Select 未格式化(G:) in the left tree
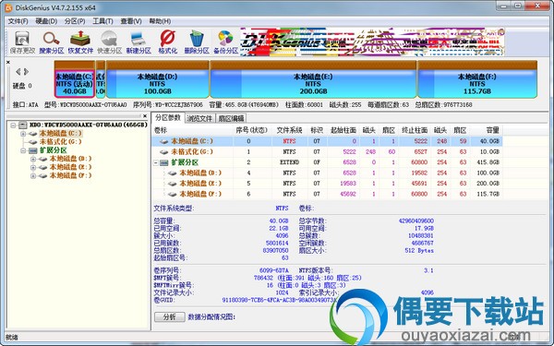Screen dimensions: 554x346 (60, 141)
